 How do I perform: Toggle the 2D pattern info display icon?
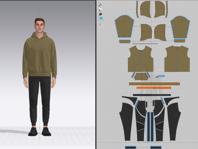[x=101, y=14]
